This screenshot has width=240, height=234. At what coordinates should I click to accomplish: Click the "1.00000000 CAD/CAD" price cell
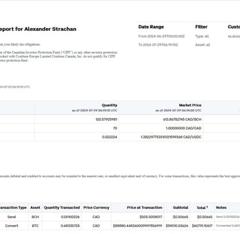[184, 128]
